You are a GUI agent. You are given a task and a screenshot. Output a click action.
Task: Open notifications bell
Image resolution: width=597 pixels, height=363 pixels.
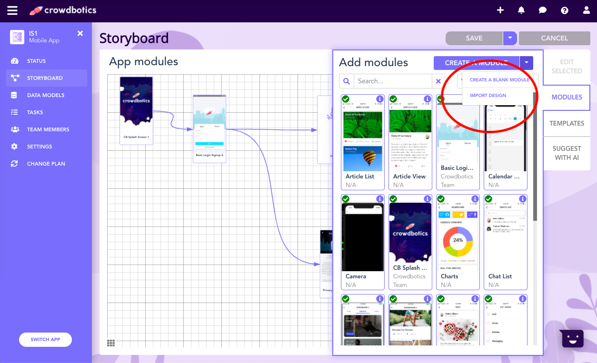[521, 10]
